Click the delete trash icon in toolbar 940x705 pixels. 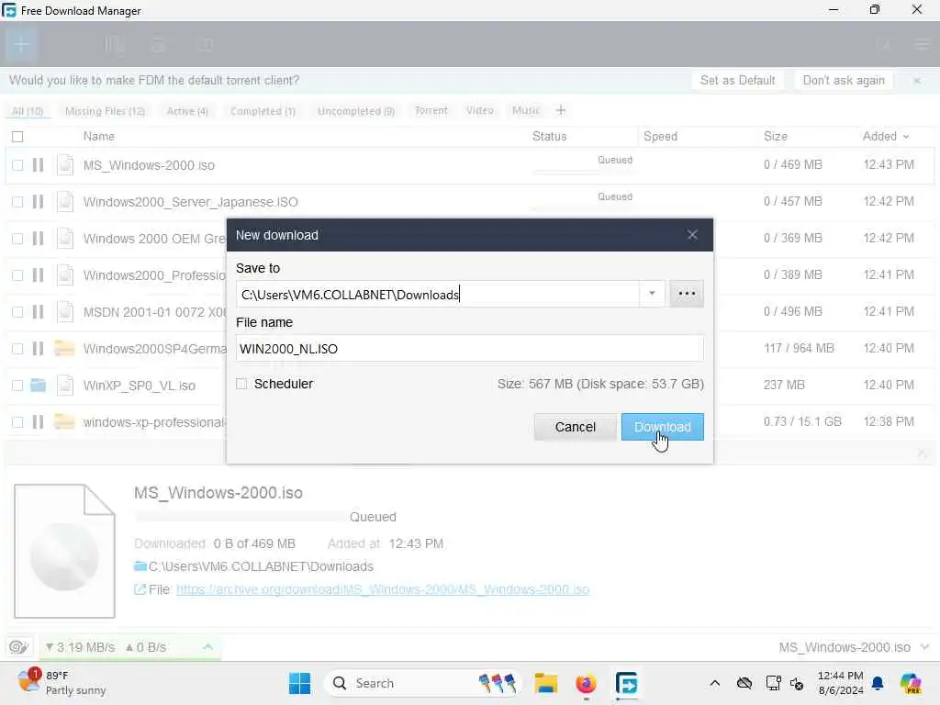159,44
